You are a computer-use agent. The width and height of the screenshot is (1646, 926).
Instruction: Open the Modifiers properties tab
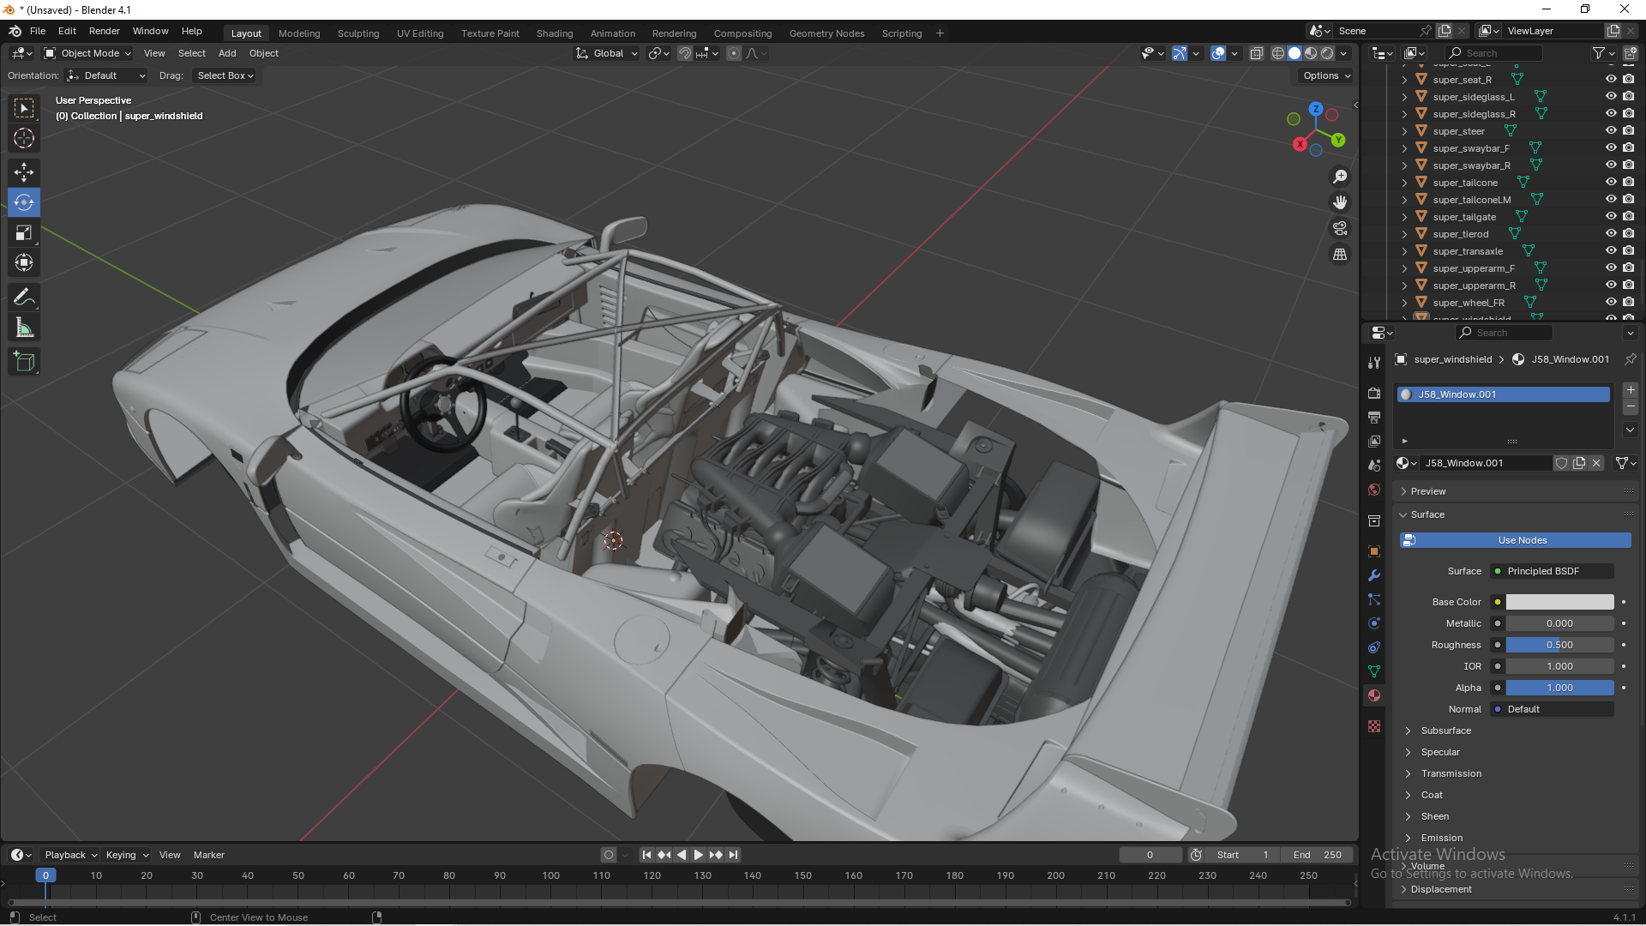click(1374, 575)
